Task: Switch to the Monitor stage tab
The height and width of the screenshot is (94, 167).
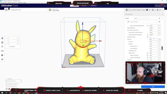Action: (94, 6)
